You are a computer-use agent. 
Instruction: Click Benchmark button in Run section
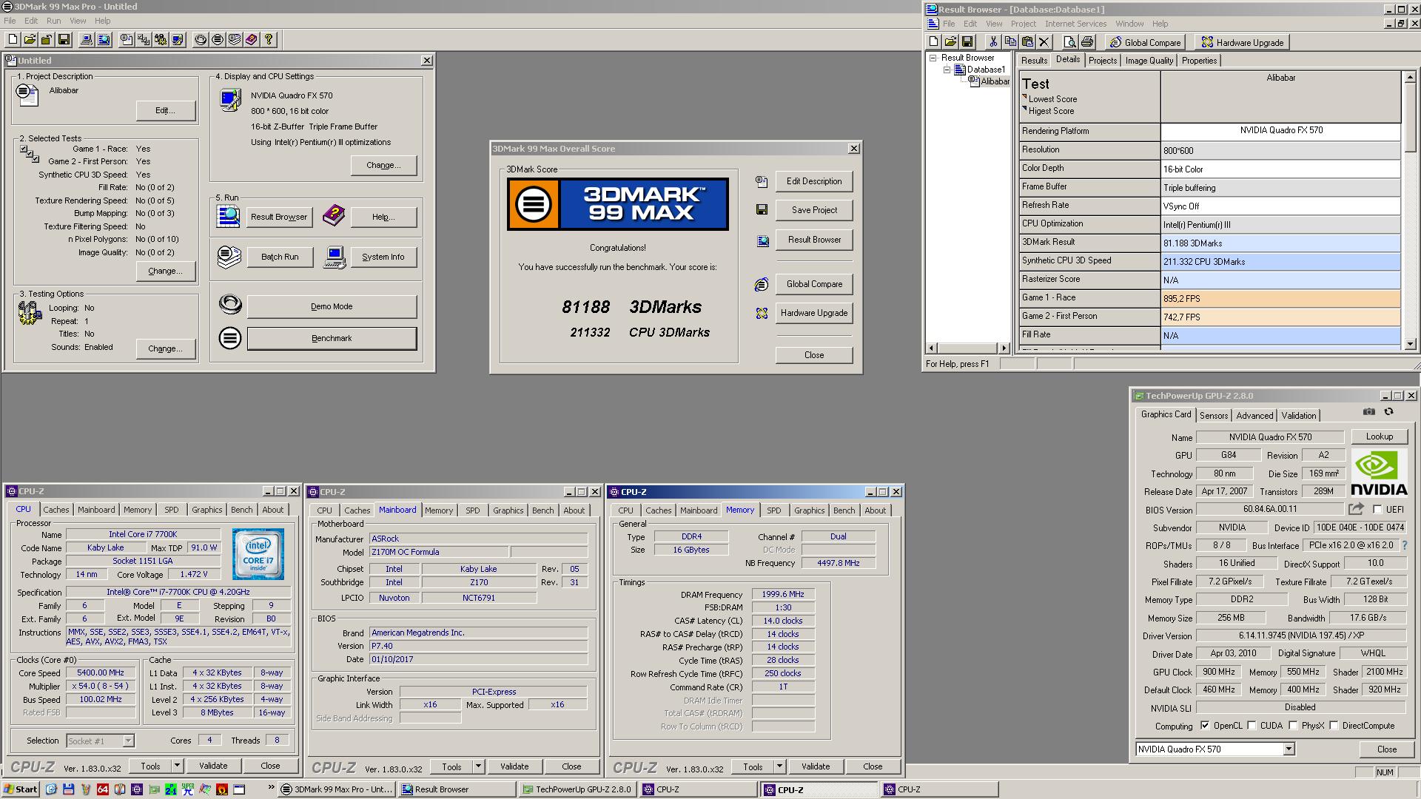coord(332,338)
